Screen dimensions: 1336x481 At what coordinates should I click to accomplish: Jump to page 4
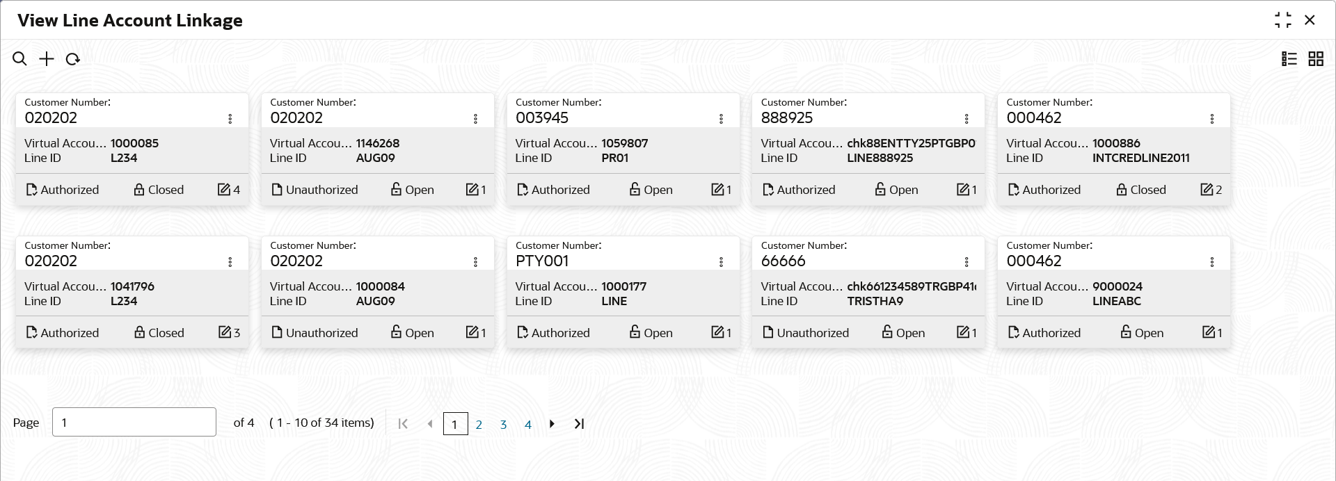(528, 424)
